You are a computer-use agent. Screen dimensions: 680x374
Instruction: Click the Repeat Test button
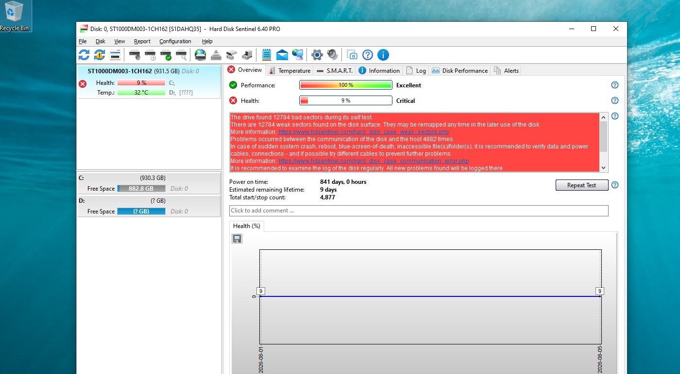tap(582, 185)
